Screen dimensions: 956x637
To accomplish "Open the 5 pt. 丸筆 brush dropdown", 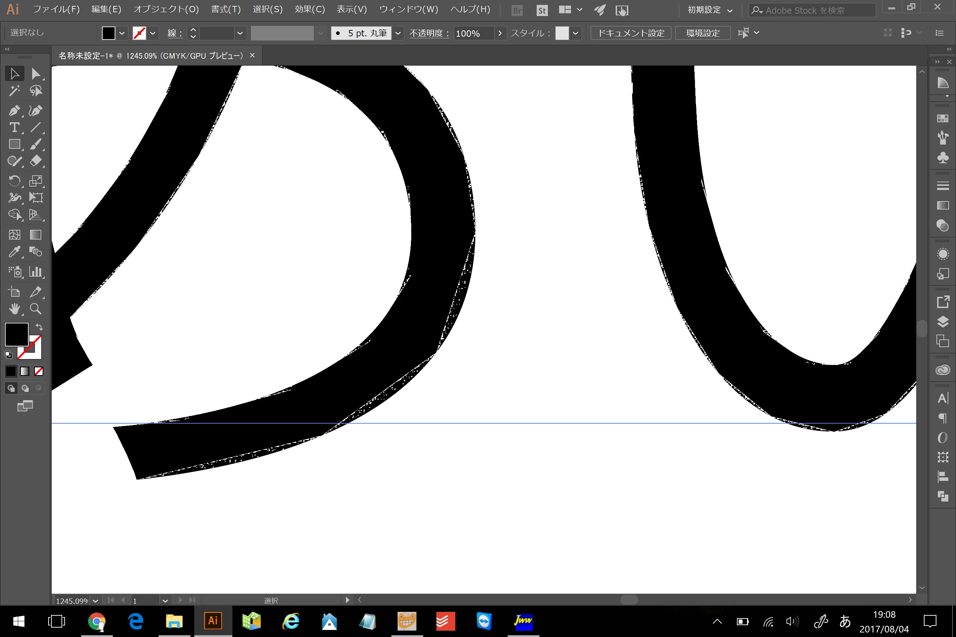I will (398, 33).
